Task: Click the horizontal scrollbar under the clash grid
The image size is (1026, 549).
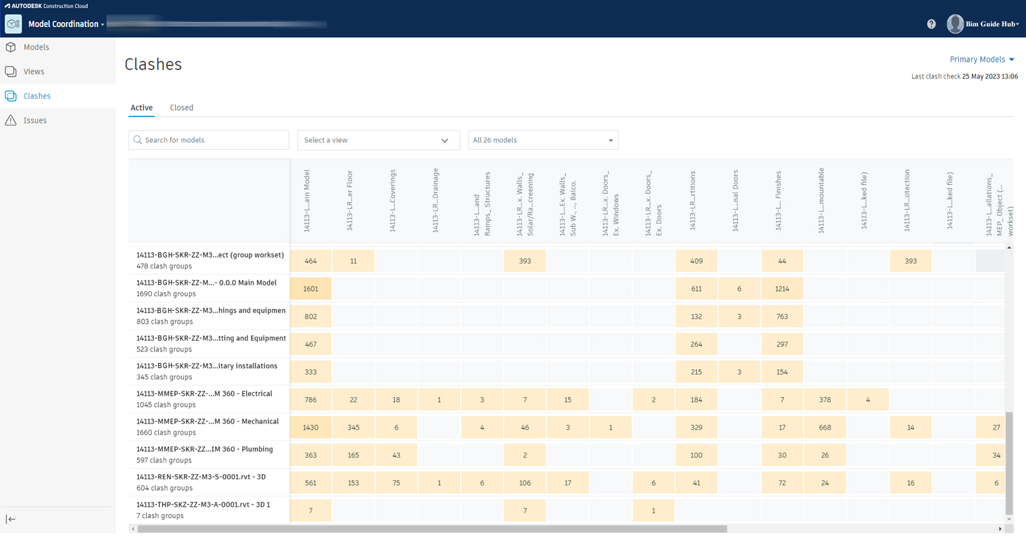Action: pos(432,529)
